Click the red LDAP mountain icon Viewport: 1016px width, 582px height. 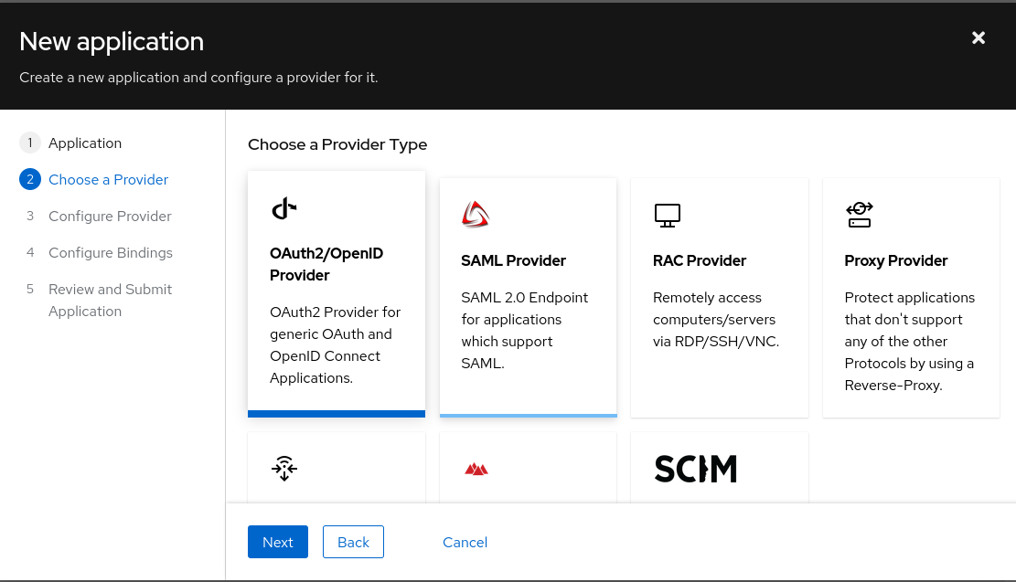(x=476, y=468)
